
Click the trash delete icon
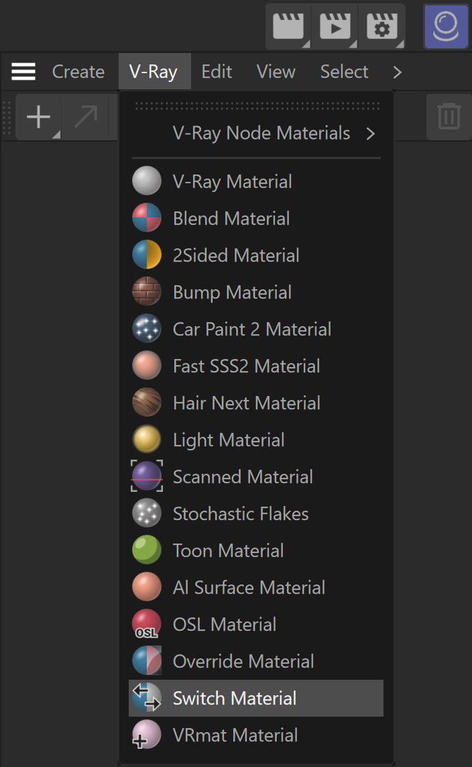(x=449, y=116)
